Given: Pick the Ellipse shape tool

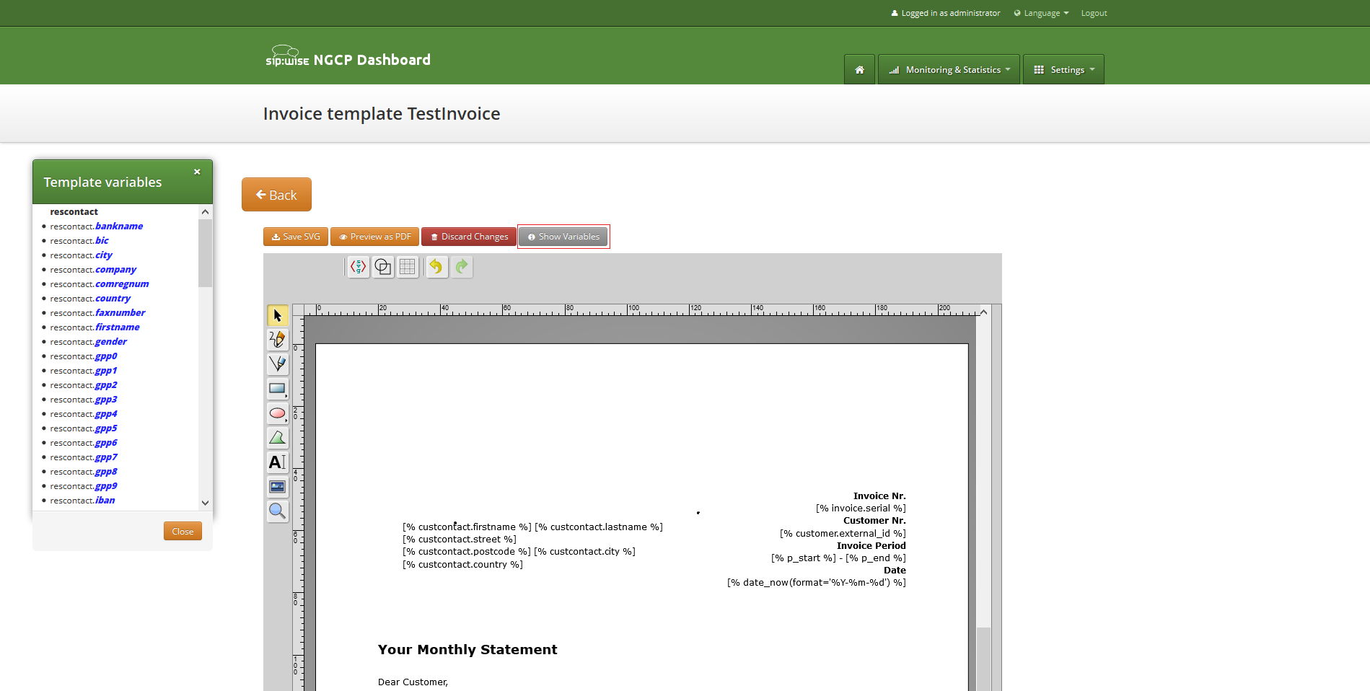Looking at the screenshot, I should [277, 413].
